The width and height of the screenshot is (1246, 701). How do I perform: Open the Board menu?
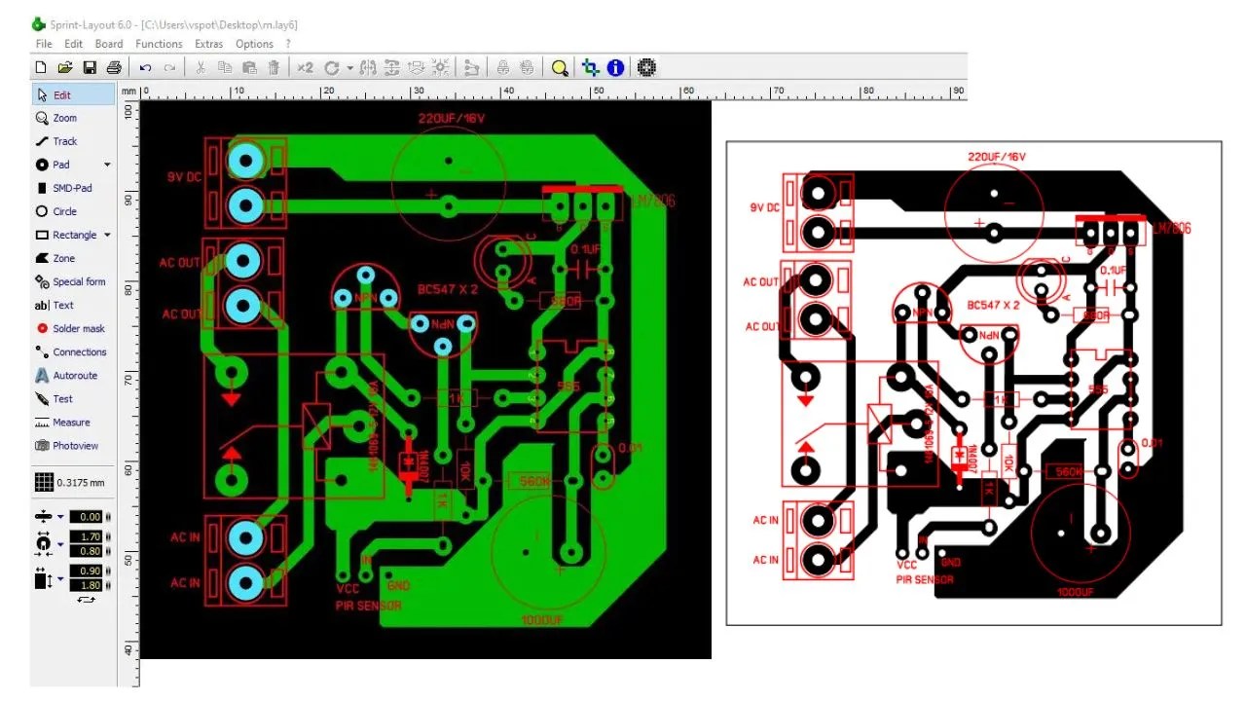108,44
